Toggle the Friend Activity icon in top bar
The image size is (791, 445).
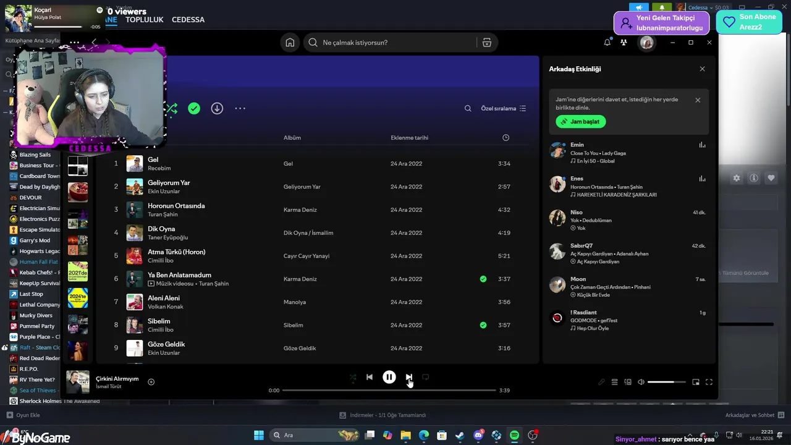(x=624, y=42)
